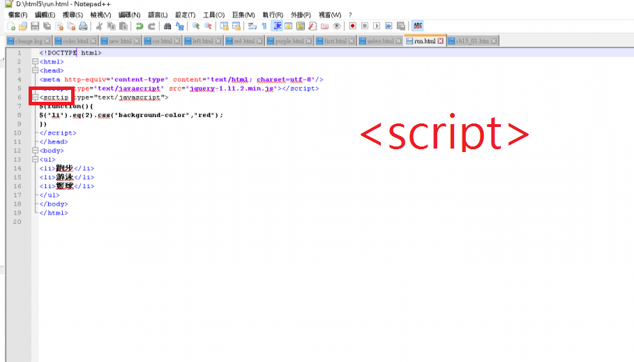Open the 執行(R) menu
The width and height of the screenshot is (634, 362).
click(x=273, y=15)
